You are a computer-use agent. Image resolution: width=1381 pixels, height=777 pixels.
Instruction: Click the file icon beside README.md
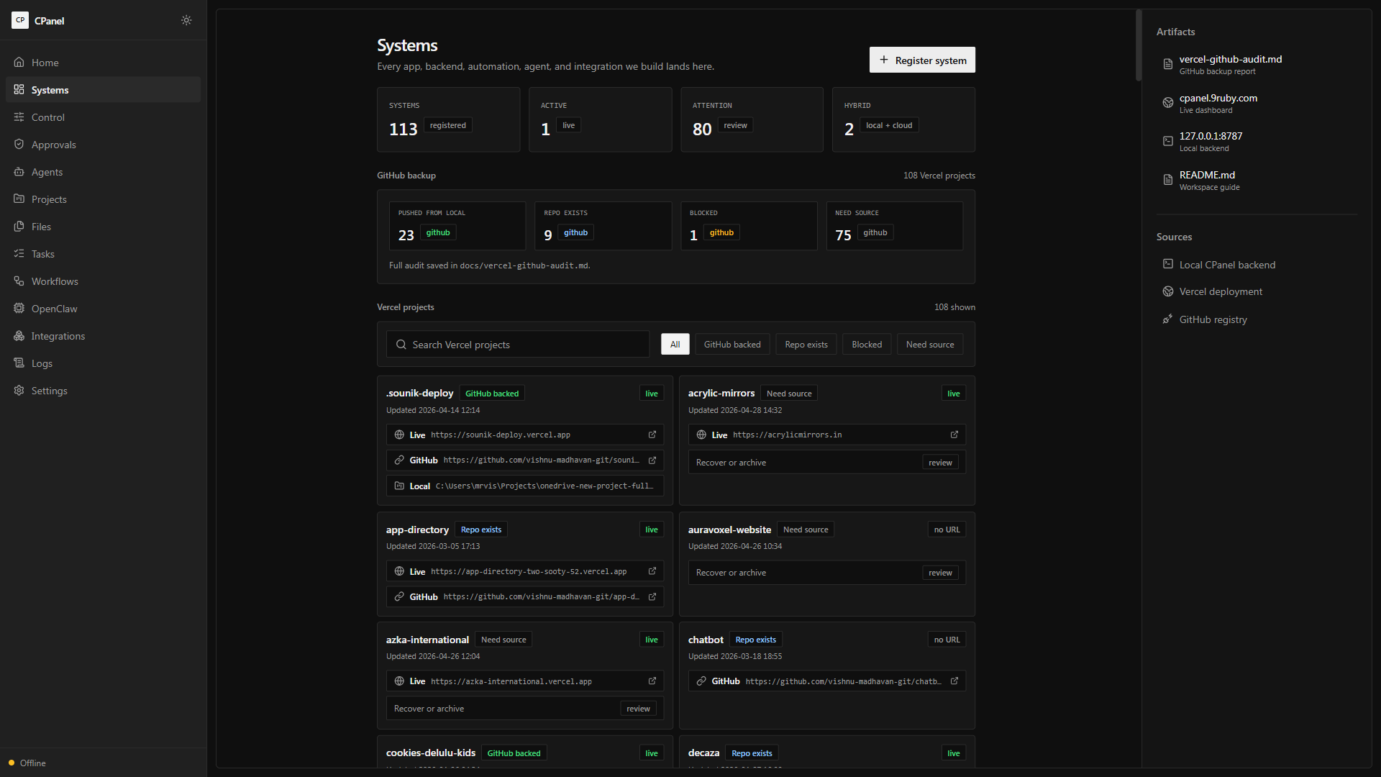click(x=1168, y=180)
